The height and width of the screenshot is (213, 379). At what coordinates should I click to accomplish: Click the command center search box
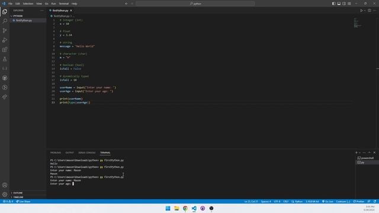coord(195,4)
